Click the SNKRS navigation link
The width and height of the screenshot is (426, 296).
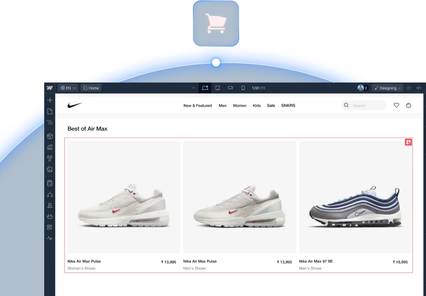tap(288, 106)
